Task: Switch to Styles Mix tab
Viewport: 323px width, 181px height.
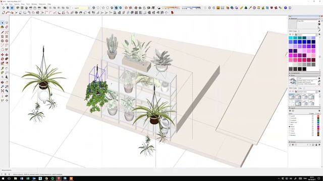Action: (301, 88)
